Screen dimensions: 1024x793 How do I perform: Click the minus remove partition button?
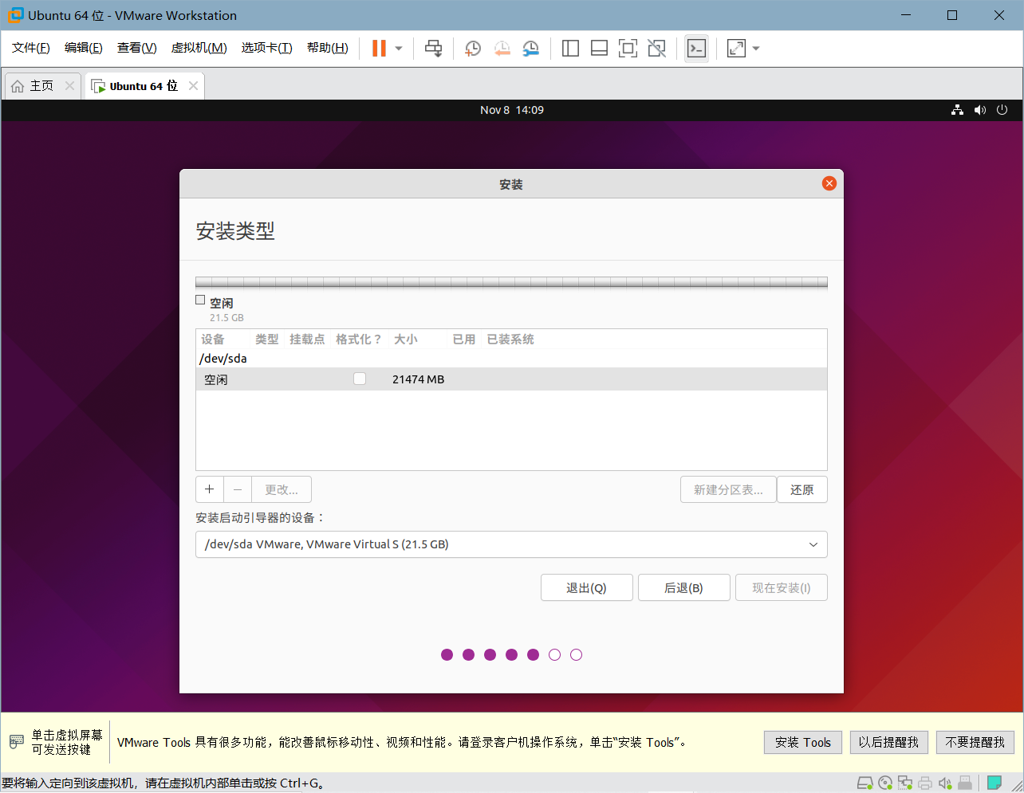coord(238,489)
